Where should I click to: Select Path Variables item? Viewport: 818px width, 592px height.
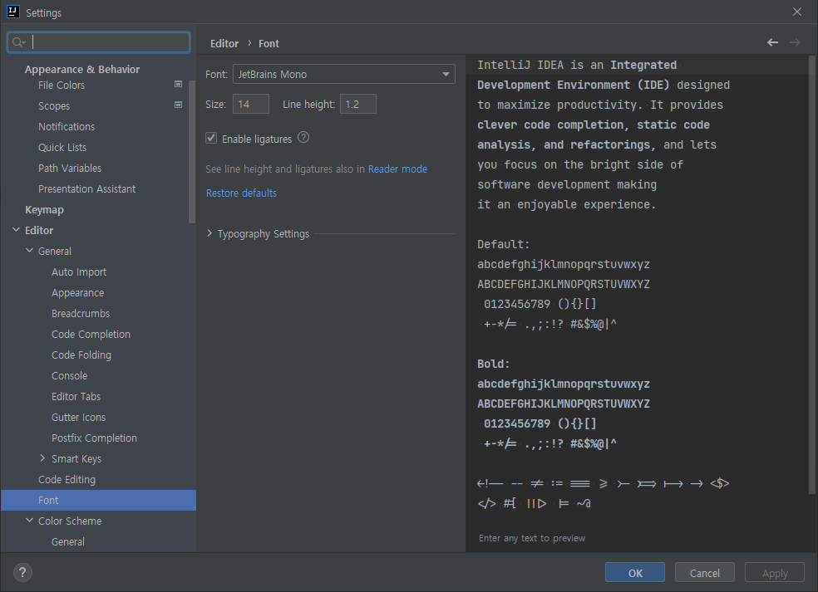click(69, 169)
